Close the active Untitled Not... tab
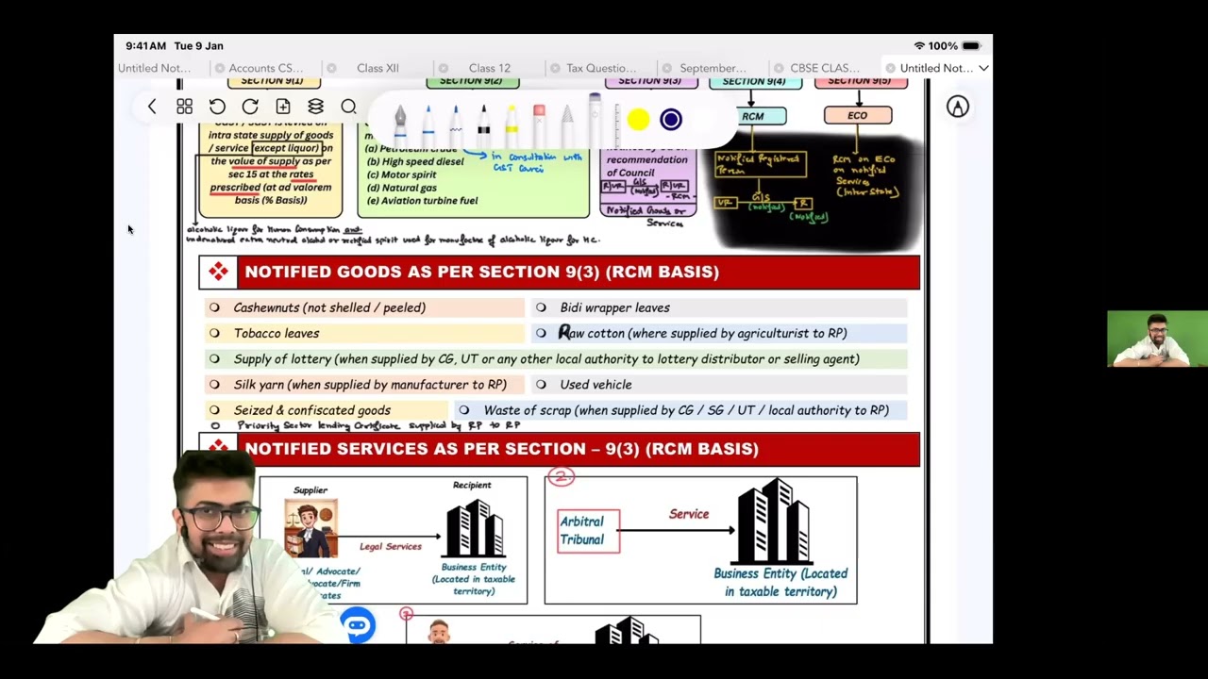This screenshot has height=679, width=1208. 890,68
